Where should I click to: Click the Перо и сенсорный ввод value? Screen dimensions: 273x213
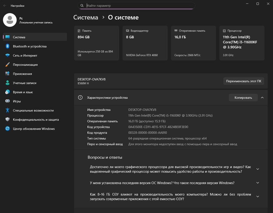[183, 144]
